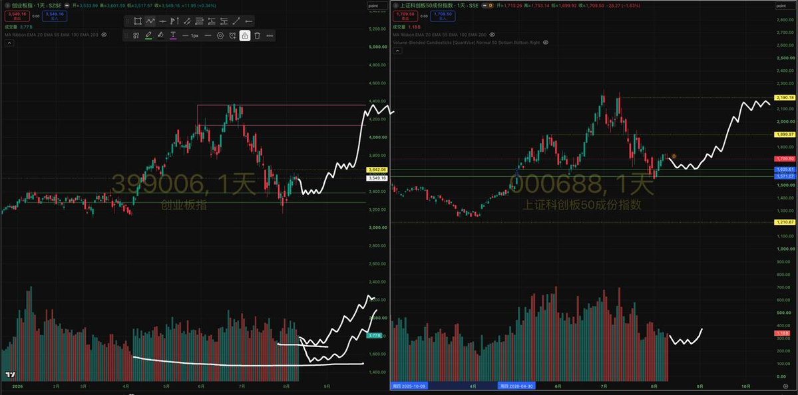The width and height of the screenshot is (798, 395).
Task: Click right chart yellow price label 1,210.87
Action: point(783,222)
